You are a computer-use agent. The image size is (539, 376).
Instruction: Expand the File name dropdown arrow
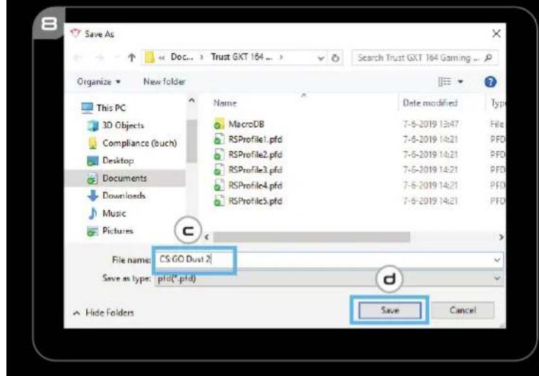click(x=497, y=260)
